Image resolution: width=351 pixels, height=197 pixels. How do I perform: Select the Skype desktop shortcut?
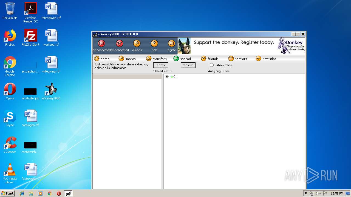(10, 118)
